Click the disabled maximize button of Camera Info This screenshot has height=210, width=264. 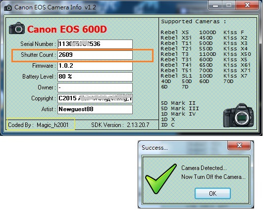[x=229, y=5]
